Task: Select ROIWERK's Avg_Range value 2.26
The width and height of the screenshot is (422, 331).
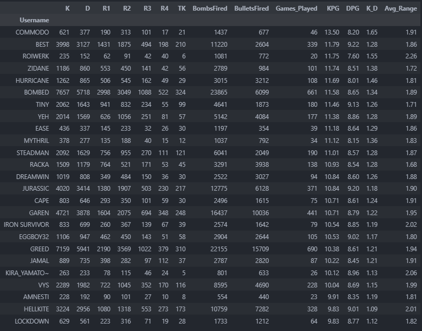Action: point(408,56)
